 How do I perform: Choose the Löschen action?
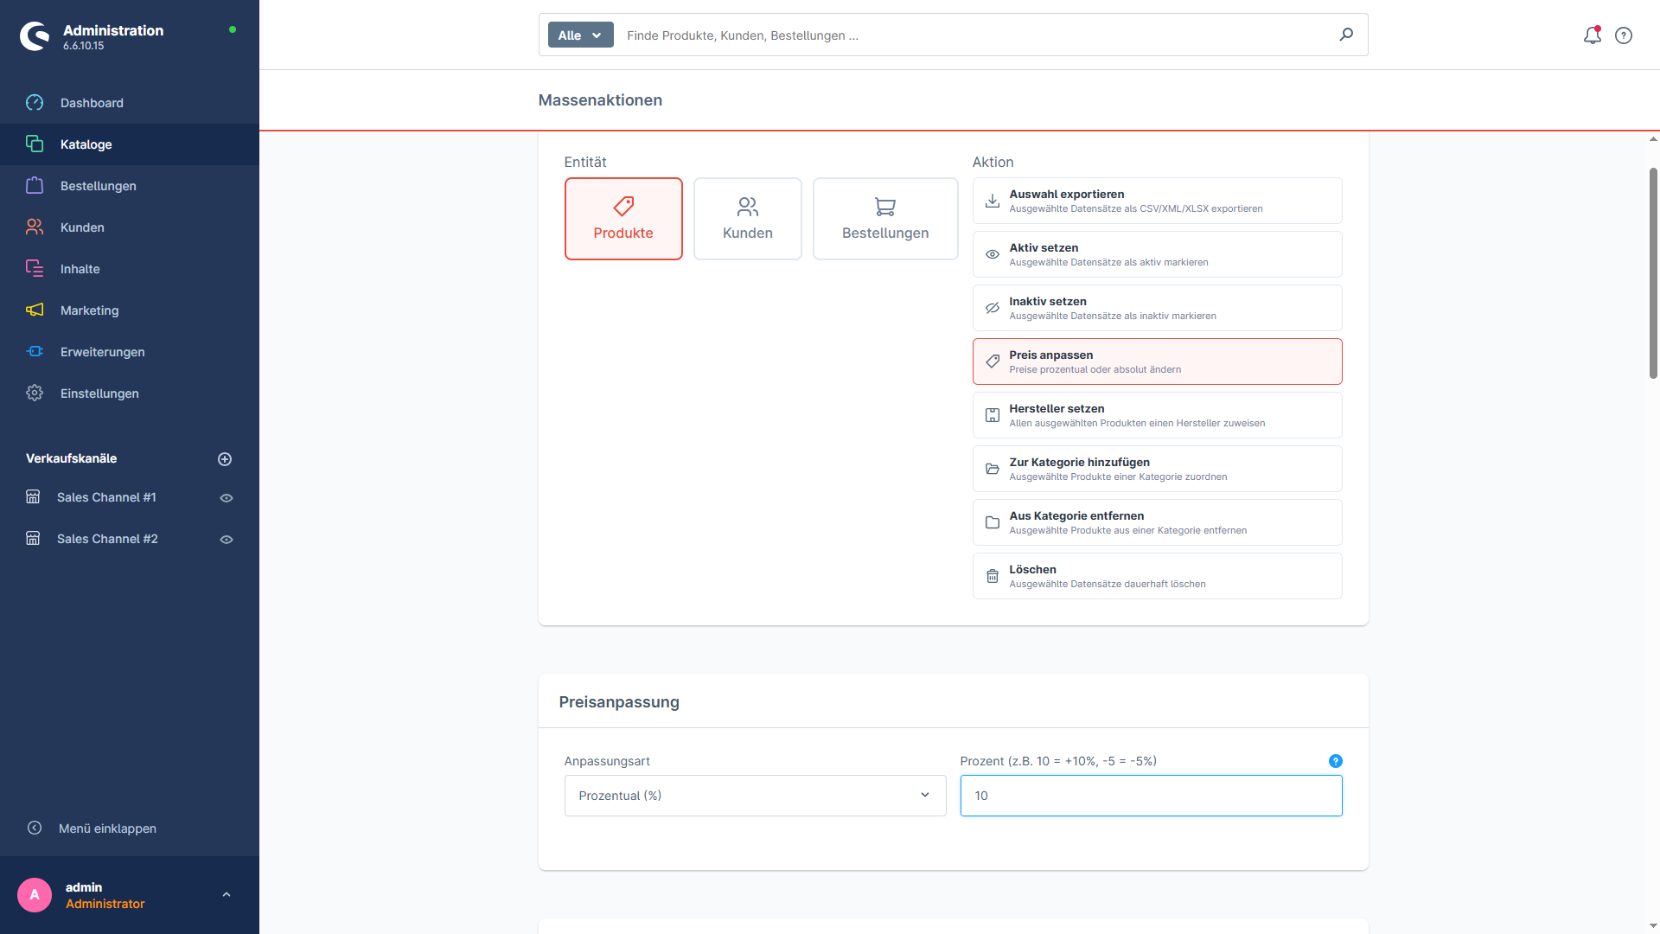coord(1157,576)
